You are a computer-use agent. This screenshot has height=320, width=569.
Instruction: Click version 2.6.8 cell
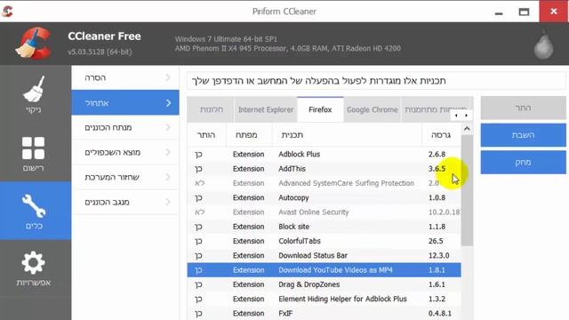pos(437,154)
